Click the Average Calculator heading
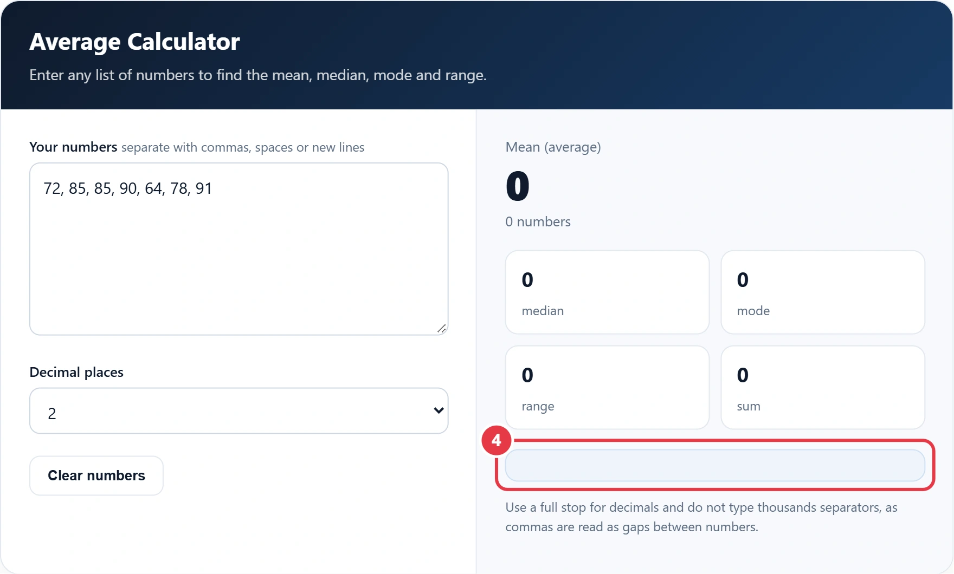Screen dimensions: 954x574 [x=134, y=42]
